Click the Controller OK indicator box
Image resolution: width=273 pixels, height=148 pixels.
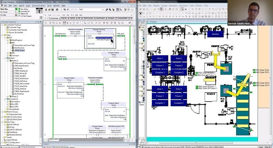(x=19, y=11)
